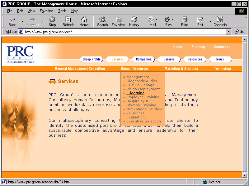Click the address bar URL field
The height and width of the screenshot is (186, 249).
[125, 32]
